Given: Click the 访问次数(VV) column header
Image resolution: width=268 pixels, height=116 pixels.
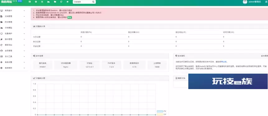Looking at the screenshot, I should (x=228, y=32).
